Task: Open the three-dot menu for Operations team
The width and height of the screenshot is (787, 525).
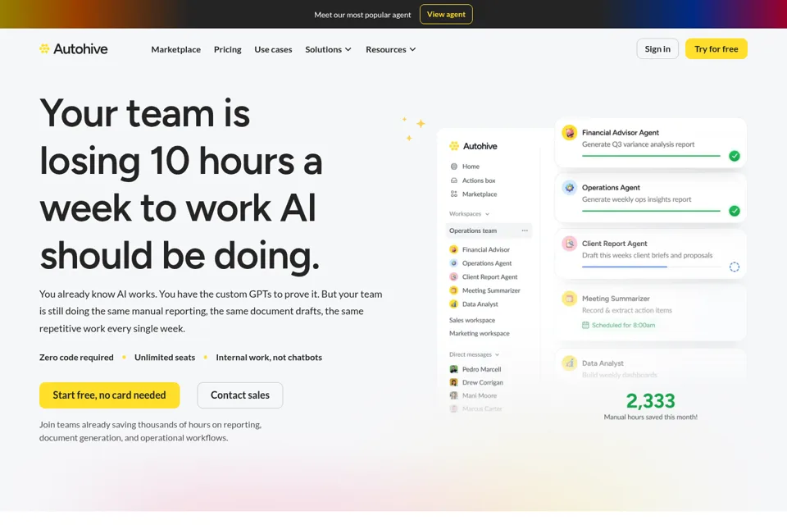Action: click(525, 231)
